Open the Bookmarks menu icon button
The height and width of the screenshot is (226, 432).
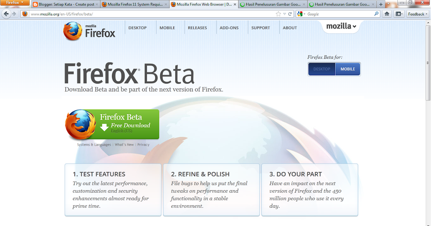(399, 14)
